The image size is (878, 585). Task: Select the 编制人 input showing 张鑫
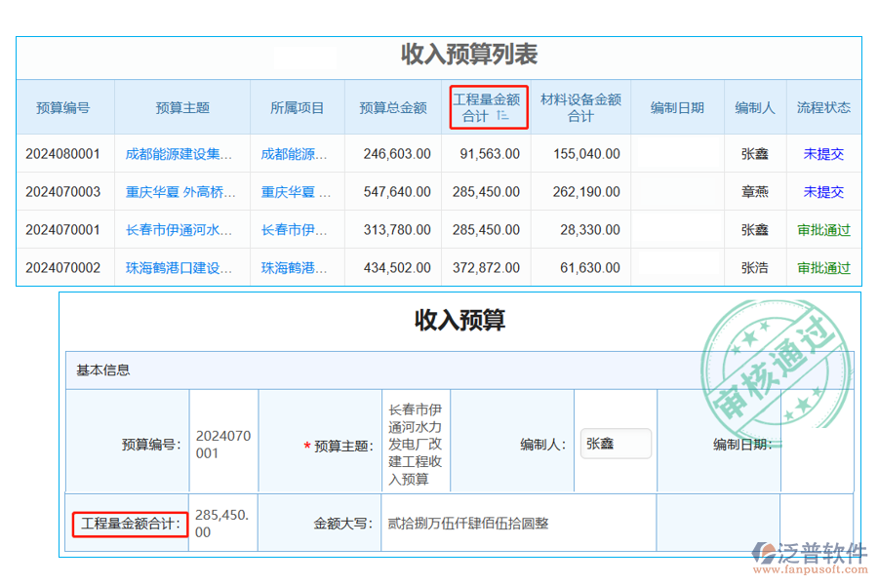click(616, 443)
